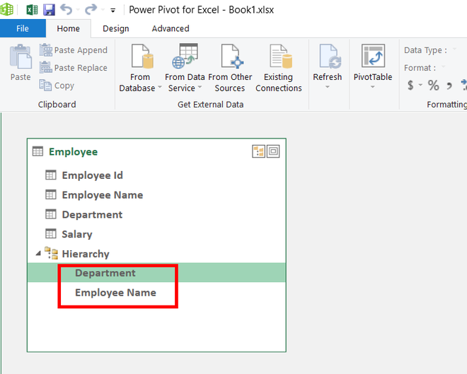This screenshot has height=374, width=467.
Task: Click From Other Sources
Action: point(230,68)
